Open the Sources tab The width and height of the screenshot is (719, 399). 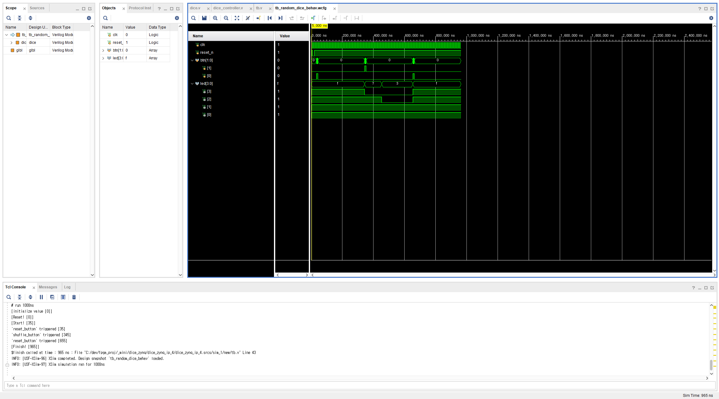tap(37, 8)
